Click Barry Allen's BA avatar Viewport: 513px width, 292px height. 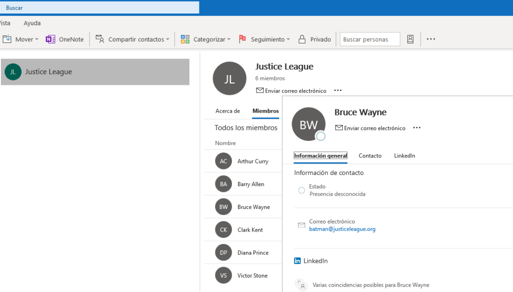tap(223, 184)
